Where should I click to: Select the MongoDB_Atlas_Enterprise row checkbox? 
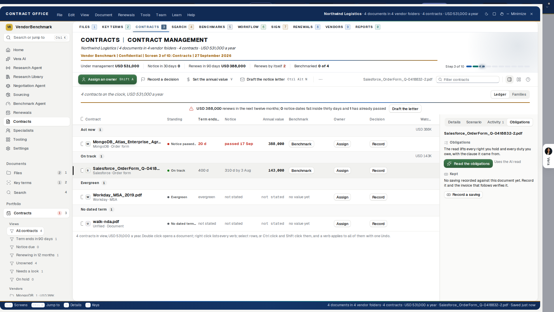82,144
